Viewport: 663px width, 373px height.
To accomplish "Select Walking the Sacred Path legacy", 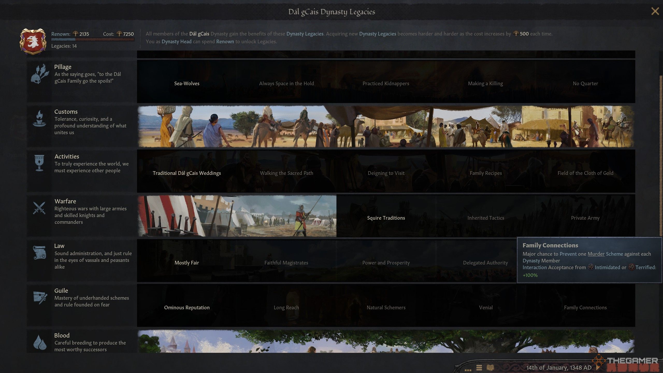I will [286, 173].
